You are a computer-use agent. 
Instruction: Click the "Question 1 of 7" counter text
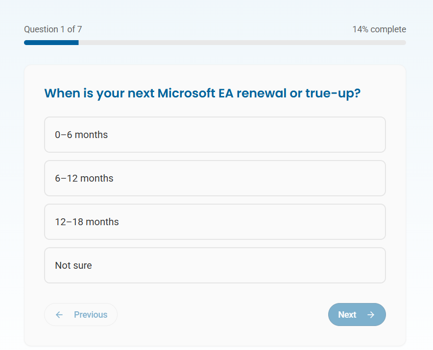(53, 29)
